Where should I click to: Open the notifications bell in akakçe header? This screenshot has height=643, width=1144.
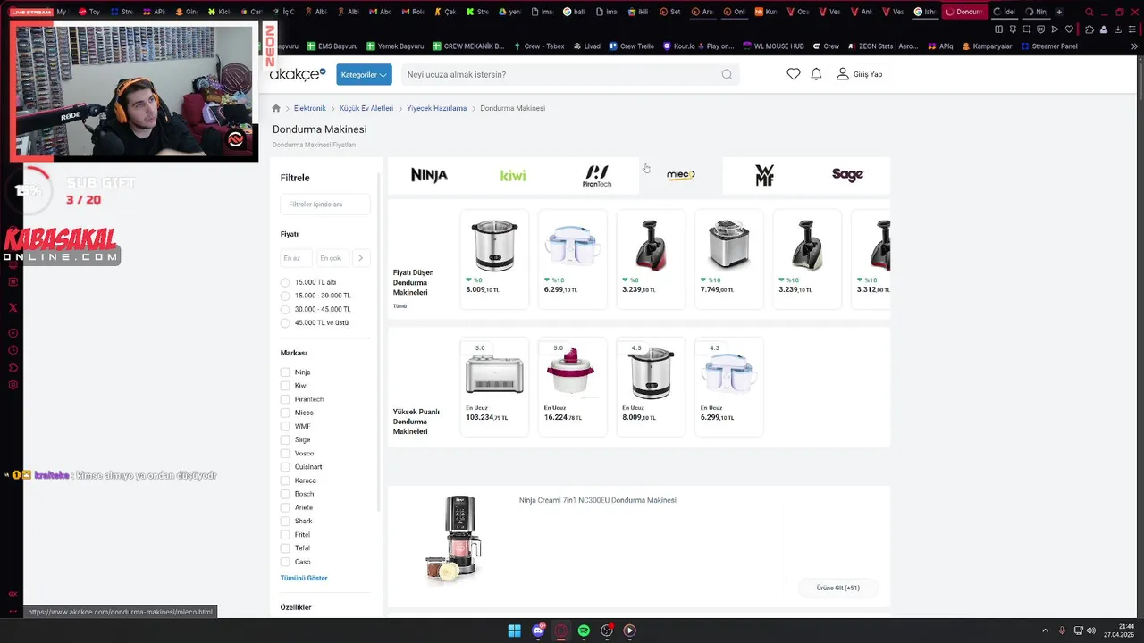[x=816, y=74]
